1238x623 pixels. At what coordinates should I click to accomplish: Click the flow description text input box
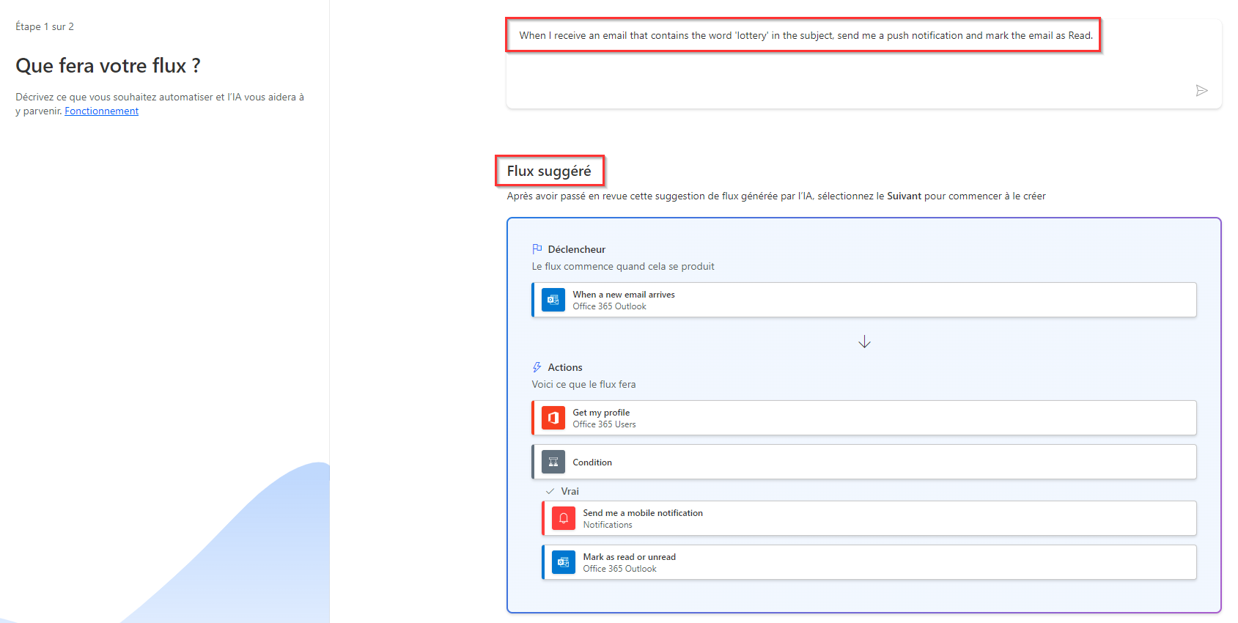(x=863, y=64)
